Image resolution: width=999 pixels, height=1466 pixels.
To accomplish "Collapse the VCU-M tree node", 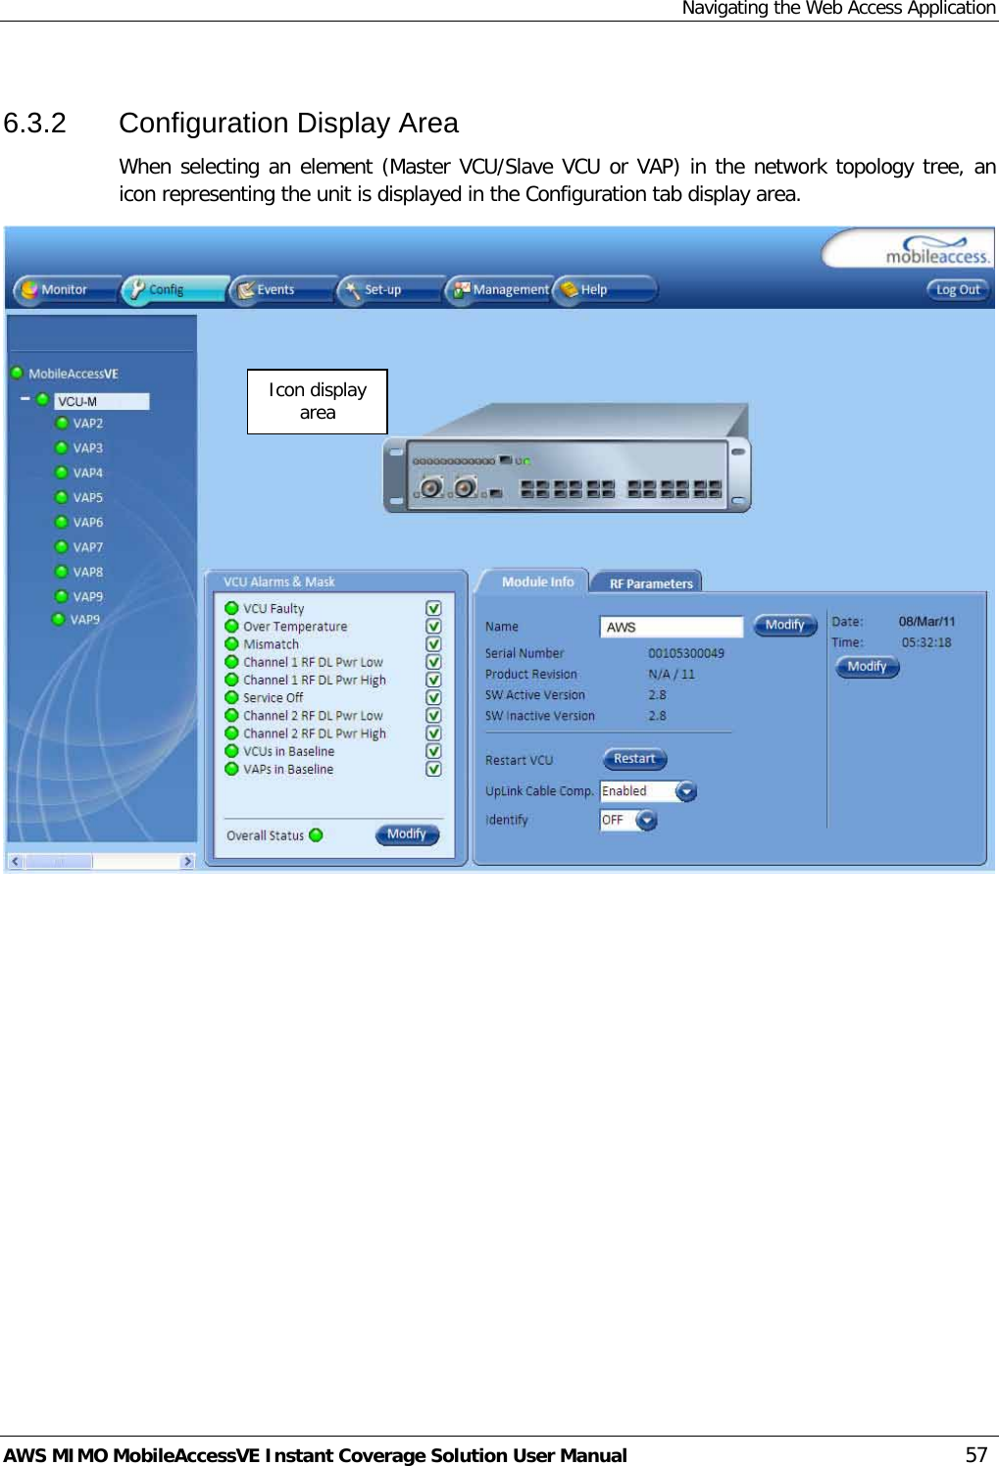I will pyautogui.click(x=26, y=399).
